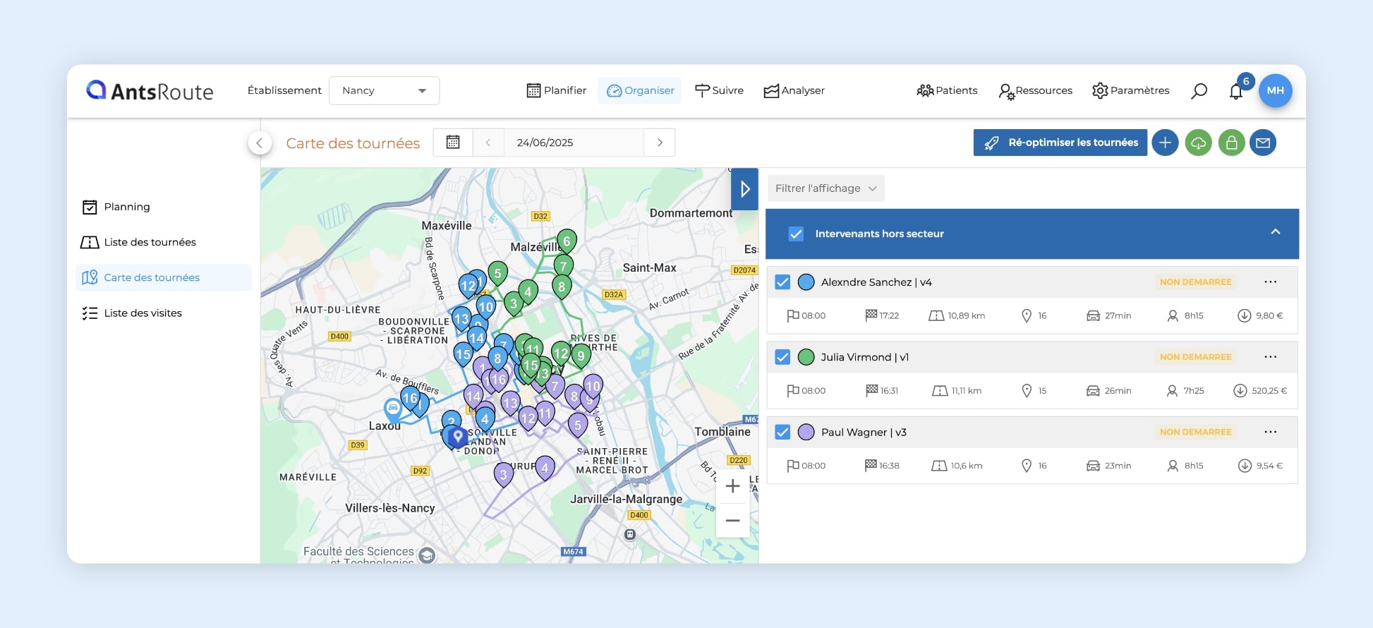The height and width of the screenshot is (628, 1373).
Task: Open Alexndre Sanchez more options menu
Action: [x=1271, y=282]
